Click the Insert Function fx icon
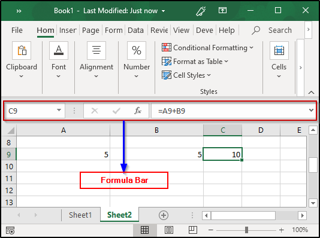Viewport: 320px width, 238px height. 138,111
